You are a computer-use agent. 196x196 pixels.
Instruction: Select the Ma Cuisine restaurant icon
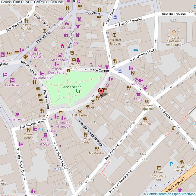[x=96, y=148]
